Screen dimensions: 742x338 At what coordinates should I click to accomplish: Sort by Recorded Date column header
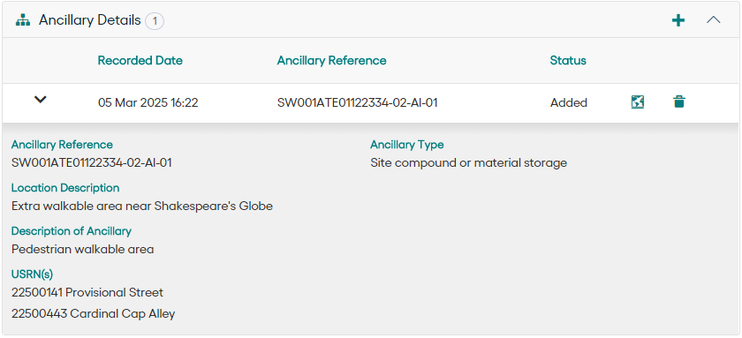click(x=140, y=61)
